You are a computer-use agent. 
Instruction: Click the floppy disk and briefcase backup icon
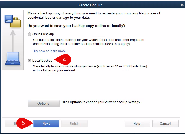coord(13,21)
